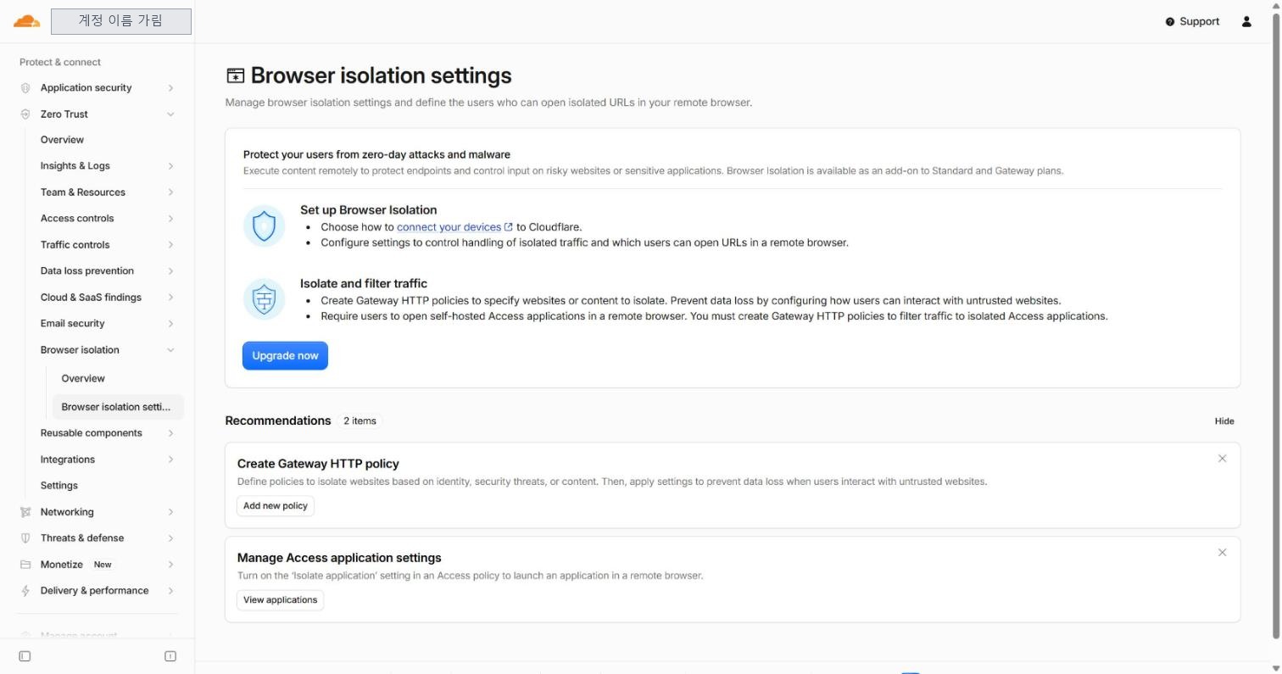The width and height of the screenshot is (1282, 674).
Task: Select Browser isolation settings in sidebar
Action: [118, 407]
